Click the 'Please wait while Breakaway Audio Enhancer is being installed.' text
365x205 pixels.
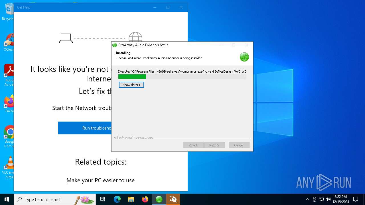coord(161,58)
